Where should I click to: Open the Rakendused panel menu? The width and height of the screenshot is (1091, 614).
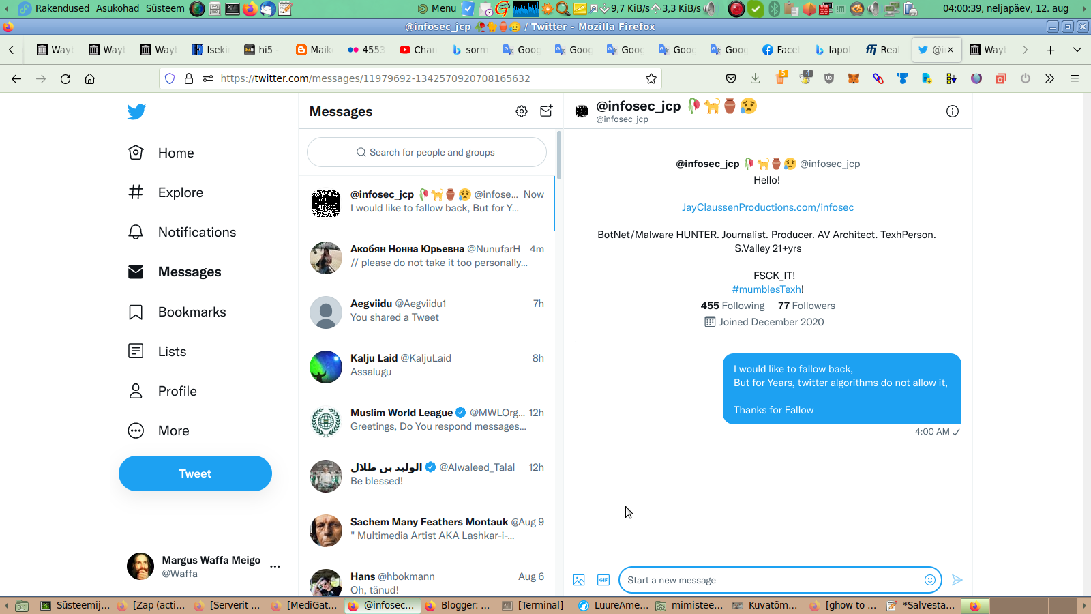[62, 8]
